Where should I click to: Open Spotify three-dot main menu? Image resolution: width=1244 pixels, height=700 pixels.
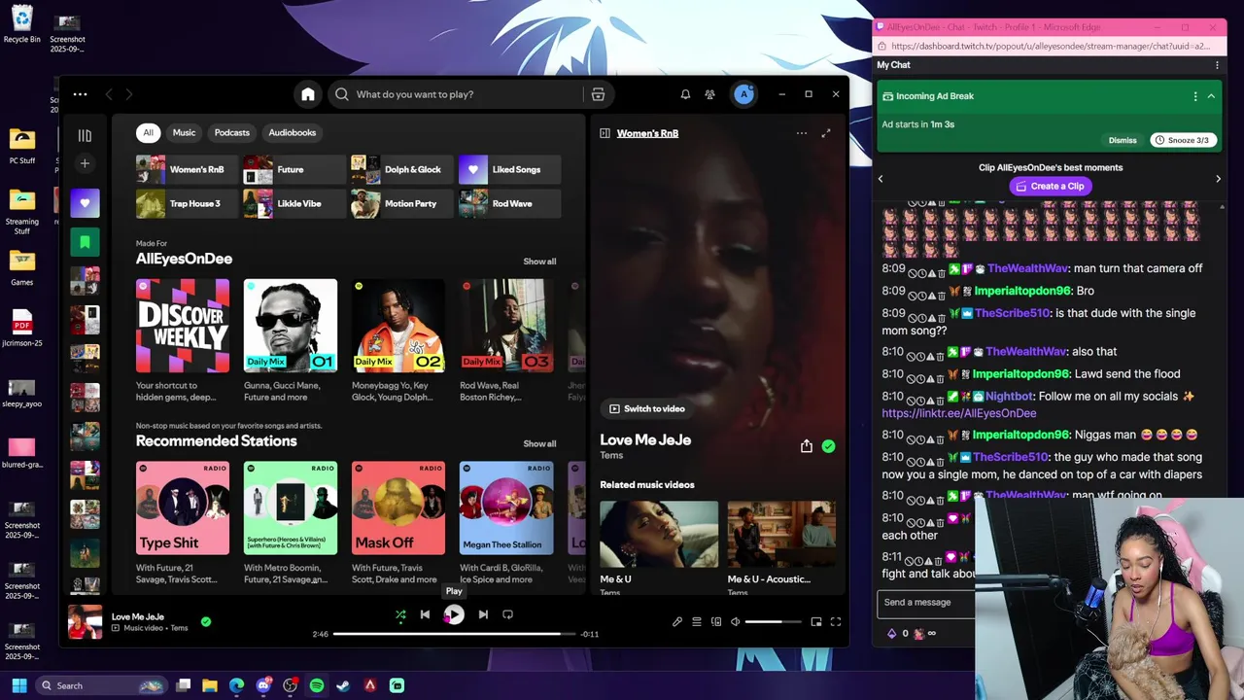pyautogui.click(x=81, y=94)
